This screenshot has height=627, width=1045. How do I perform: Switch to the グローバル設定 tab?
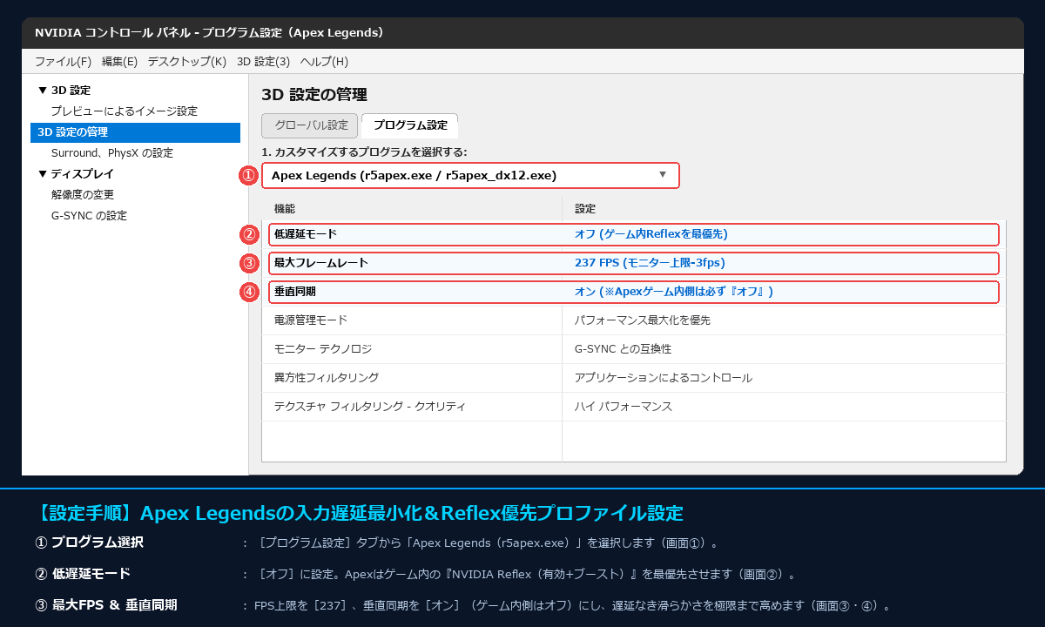coord(311,125)
